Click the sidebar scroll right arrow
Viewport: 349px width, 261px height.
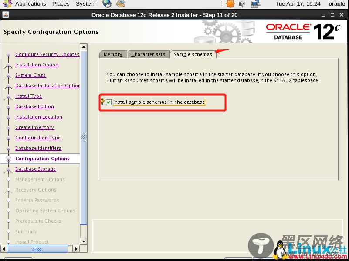click(x=76, y=248)
